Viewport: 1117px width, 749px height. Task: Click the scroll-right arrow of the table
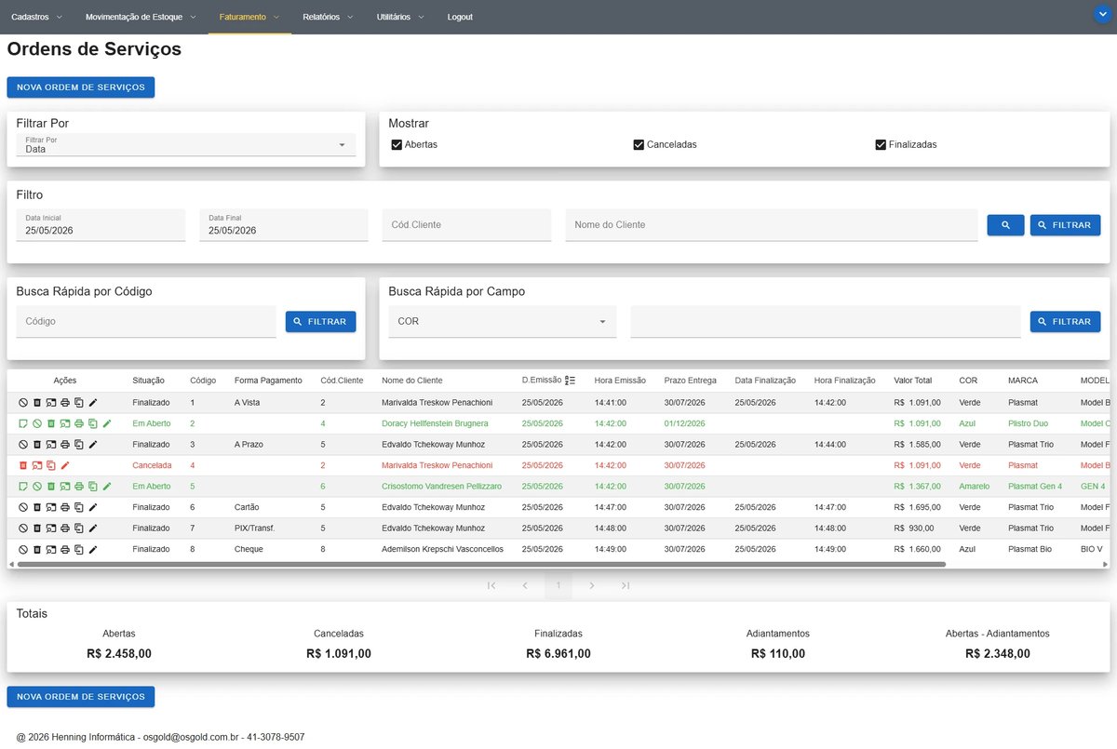[x=1105, y=564]
